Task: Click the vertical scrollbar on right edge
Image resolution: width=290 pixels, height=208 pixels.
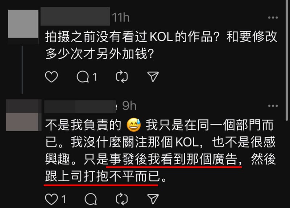Action: point(287,60)
